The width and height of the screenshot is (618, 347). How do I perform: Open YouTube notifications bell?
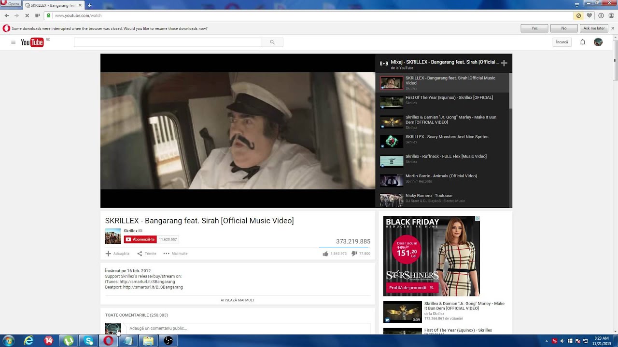coord(583,42)
